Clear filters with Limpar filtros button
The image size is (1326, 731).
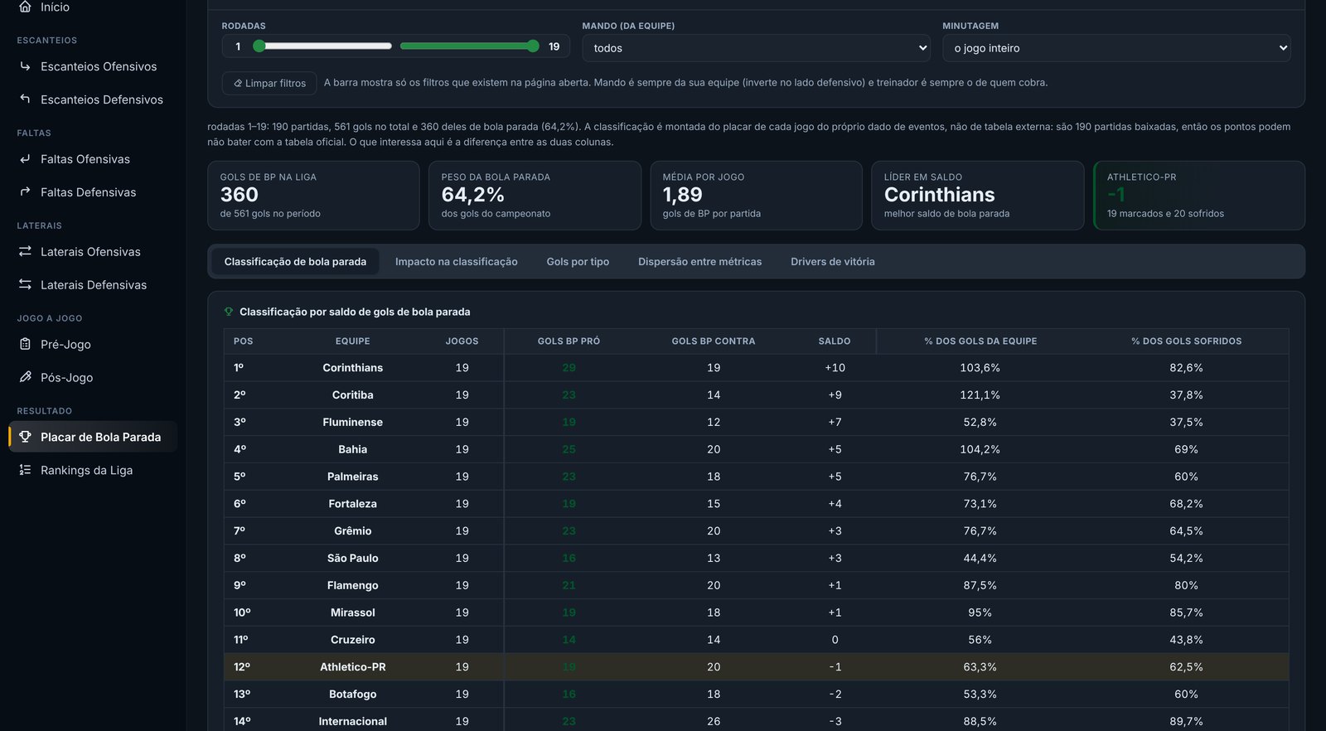coord(270,83)
